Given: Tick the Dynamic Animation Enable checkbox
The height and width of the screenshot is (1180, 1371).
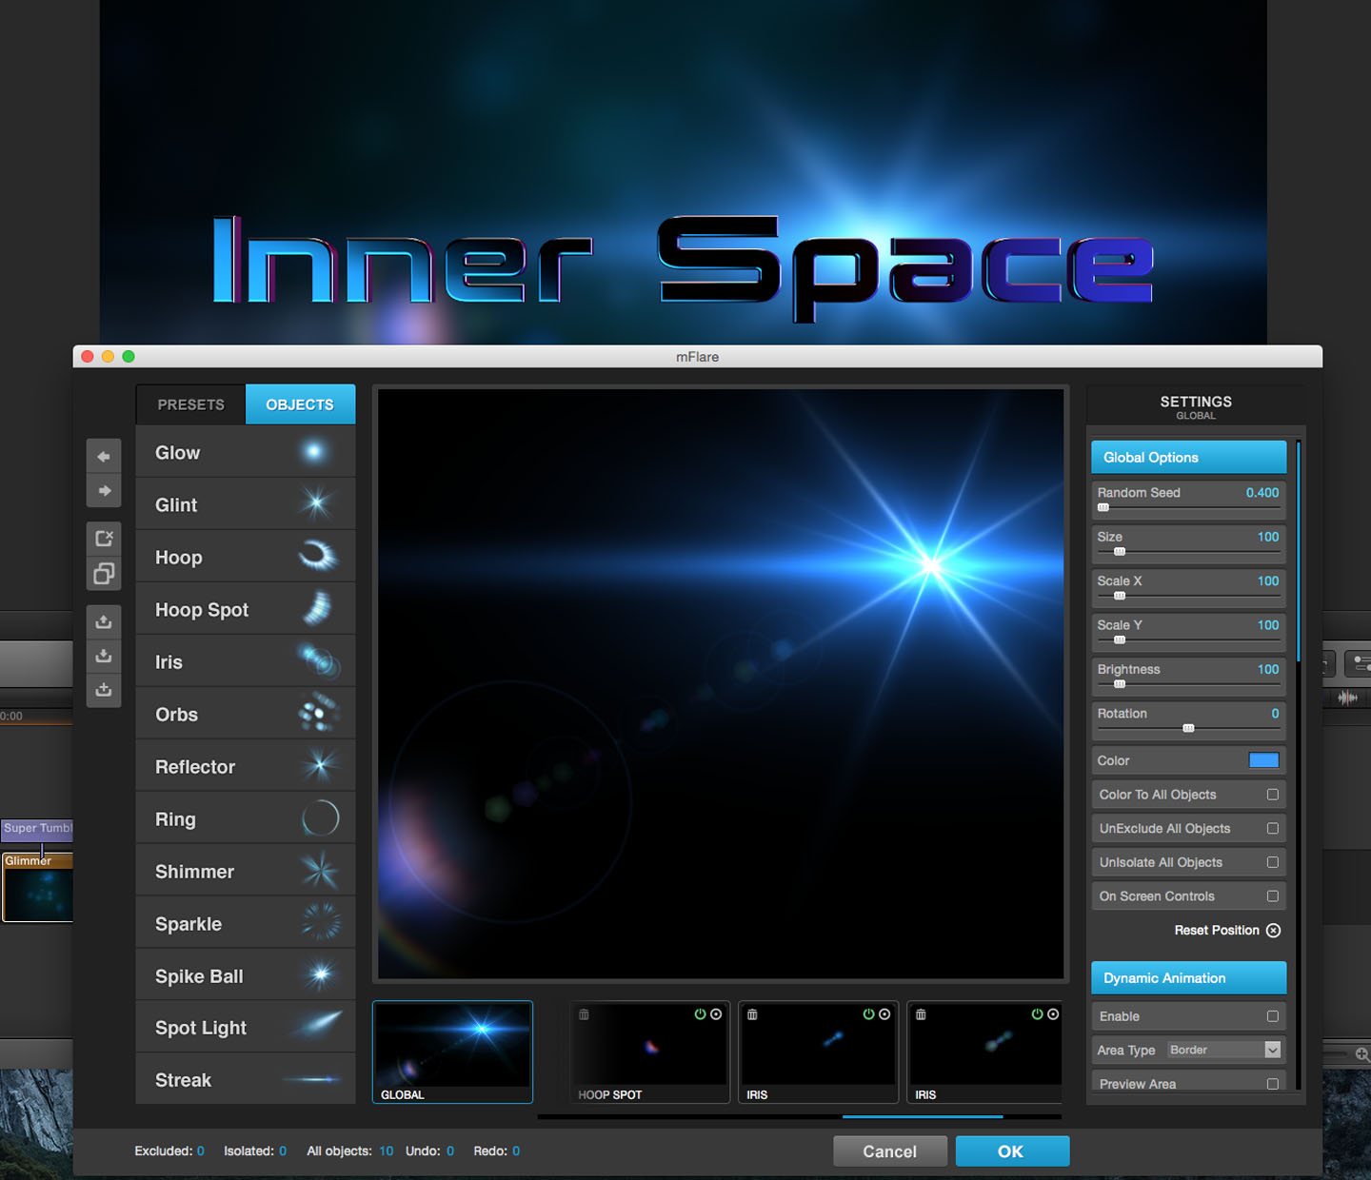Looking at the screenshot, I should point(1272,1016).
